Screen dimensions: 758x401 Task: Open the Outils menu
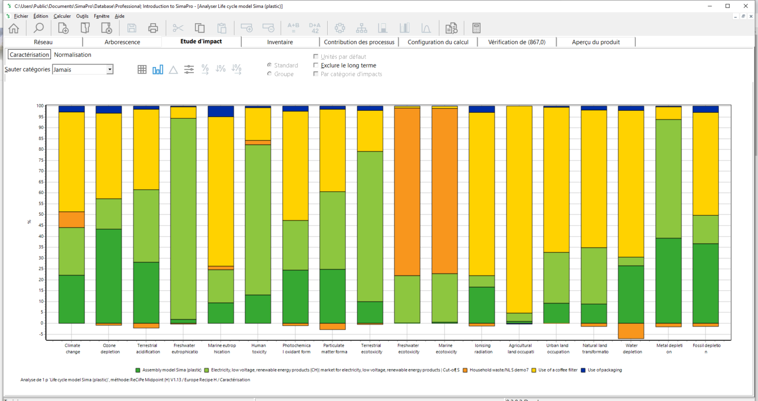[x=82, y=16]
